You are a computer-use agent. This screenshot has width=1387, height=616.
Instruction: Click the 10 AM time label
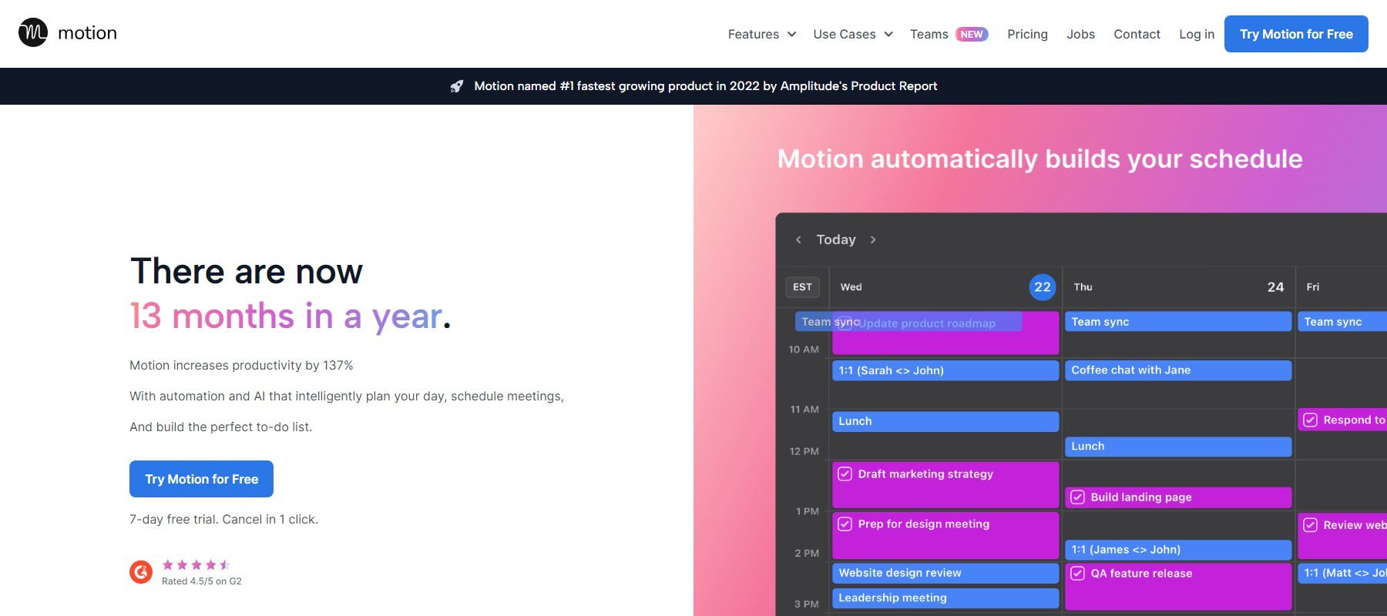(804, 350)
